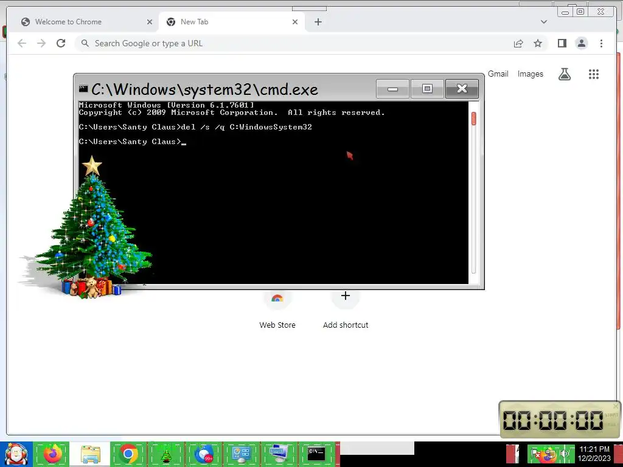The height and width of the screenshot is (467, 623).
Task: Go back in Chrome
Action: [22, 43]
